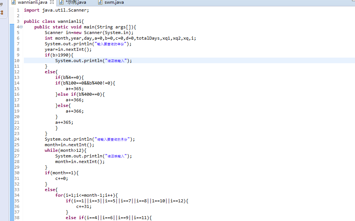Screen dimensions: 355x221
Task: Click the 'public static void main' line
Action: coord(85,27)
